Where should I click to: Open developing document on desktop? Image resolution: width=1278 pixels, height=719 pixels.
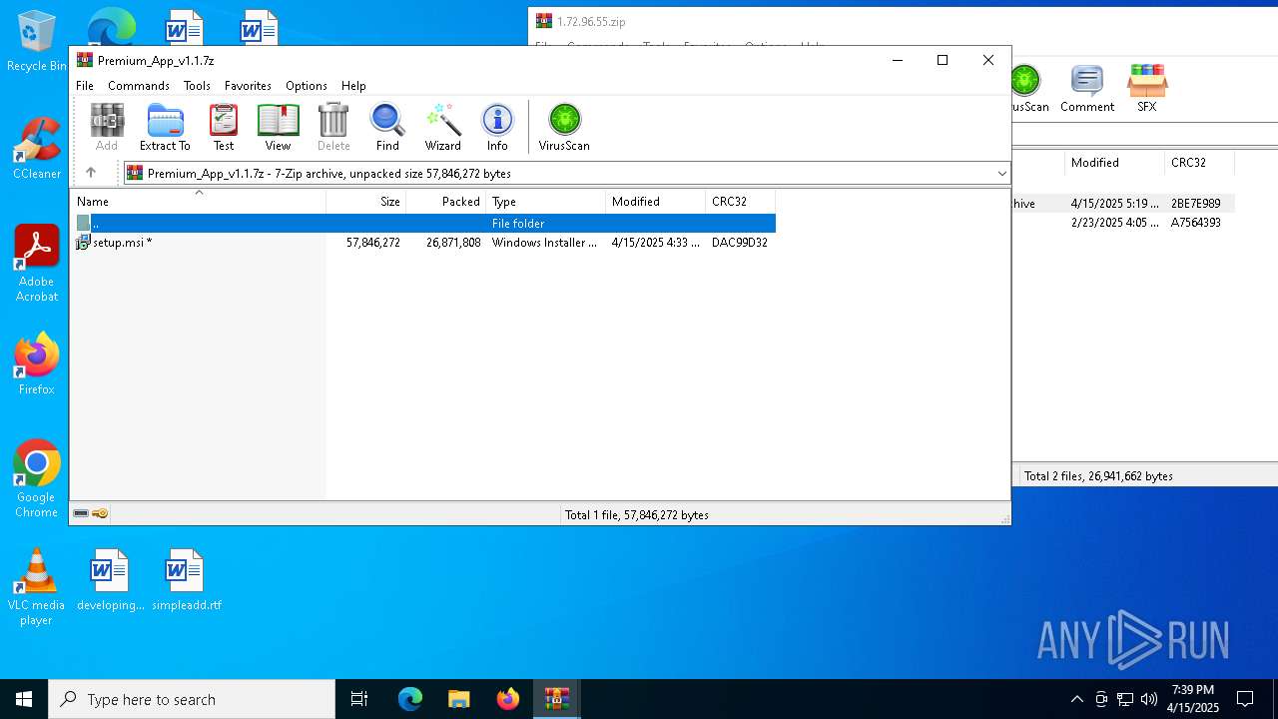[x=110, y=580]
